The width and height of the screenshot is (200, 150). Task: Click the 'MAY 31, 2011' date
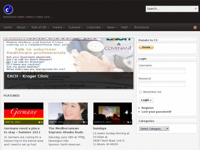click(13, 122)
